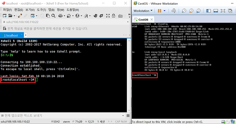Expand the Properties icon dropdown arrow

coord(37,16)
